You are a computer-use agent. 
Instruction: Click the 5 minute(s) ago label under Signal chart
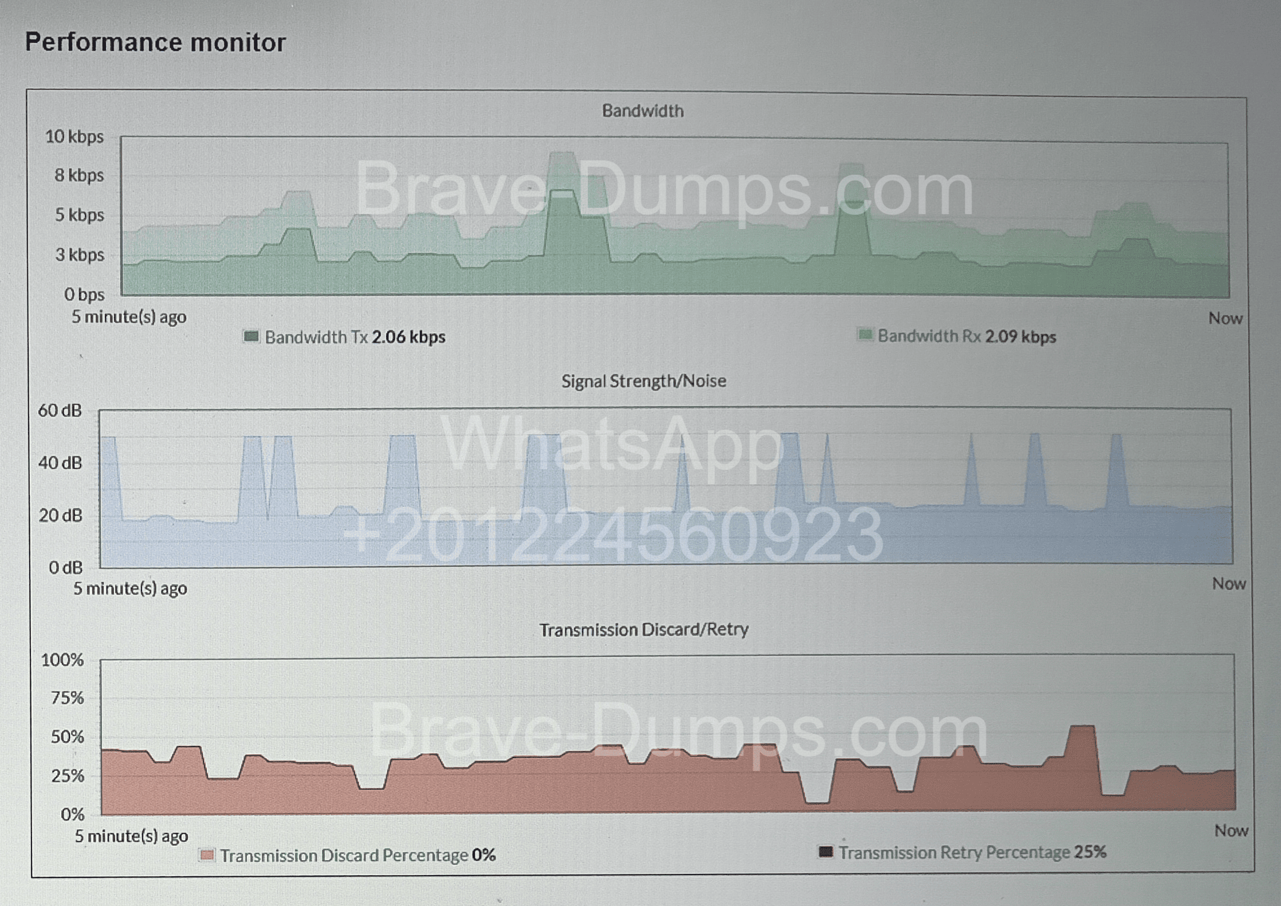coord(130,588)
